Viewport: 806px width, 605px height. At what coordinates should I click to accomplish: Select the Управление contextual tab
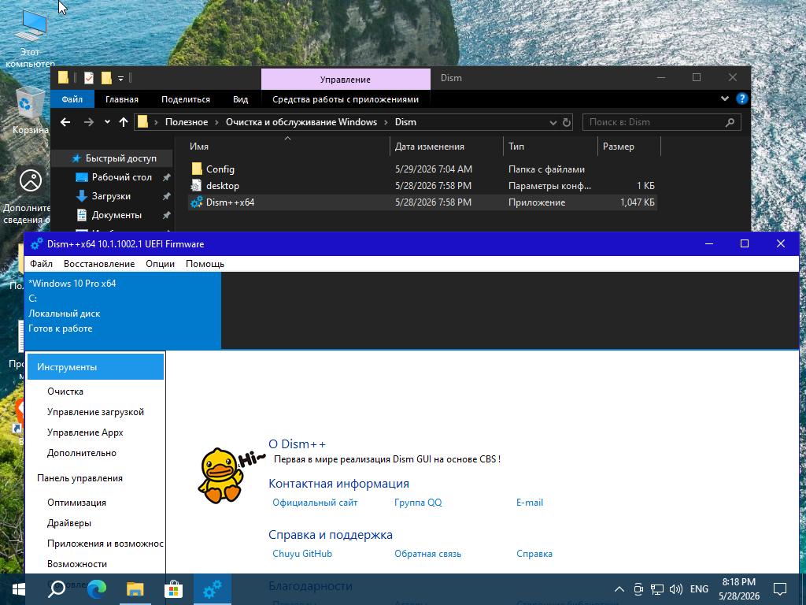[x=346, y=80]
